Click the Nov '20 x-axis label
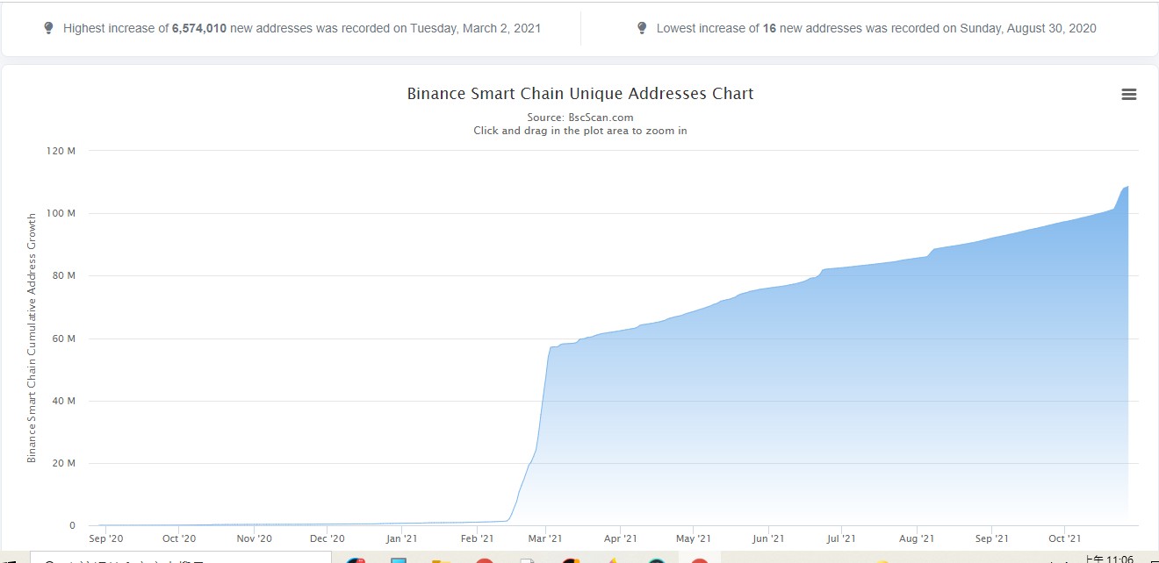 tap(255, 539)
